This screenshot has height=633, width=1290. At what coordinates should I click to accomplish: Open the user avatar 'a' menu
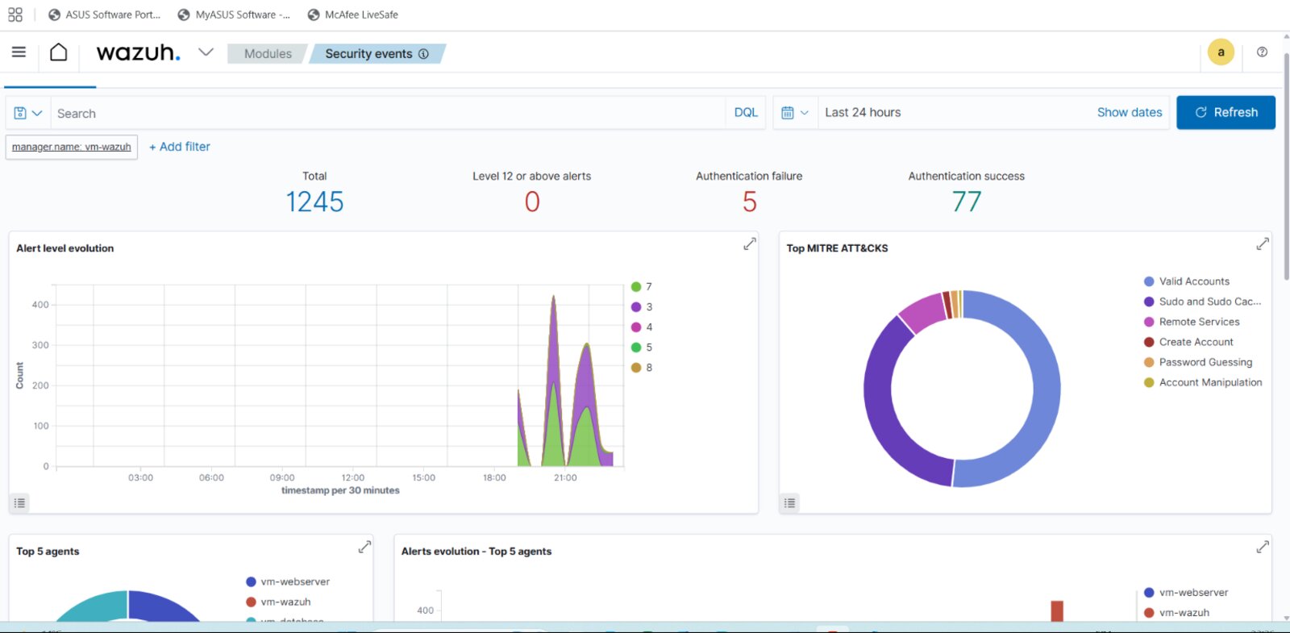[1221, 52]
